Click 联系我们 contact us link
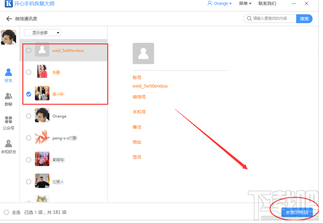Image resolution: width=323 pixels, height=223 pixels. pyautogui.click(x=267, y=4)
